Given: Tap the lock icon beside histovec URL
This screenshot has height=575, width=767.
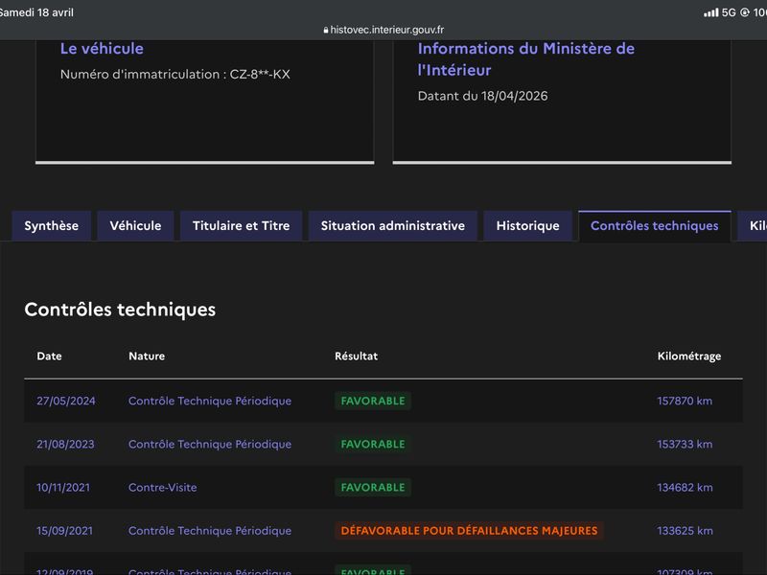Looking at the screenshot, I should point(326,30).
